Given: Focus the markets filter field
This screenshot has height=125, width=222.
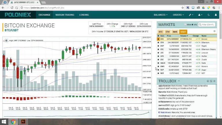Looking at the screenshot, I should (x=207, y=25).
